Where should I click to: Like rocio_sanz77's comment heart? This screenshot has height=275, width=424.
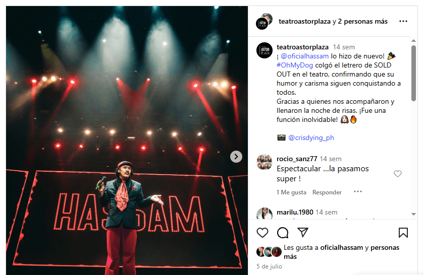(398, 174)
